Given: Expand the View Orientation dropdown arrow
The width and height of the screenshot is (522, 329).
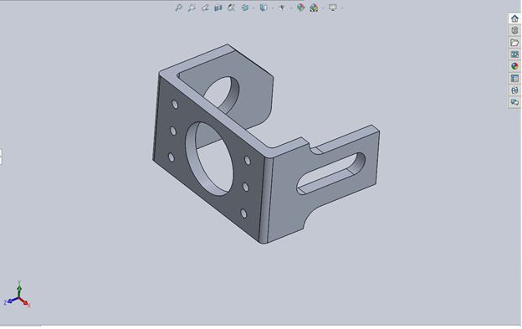Looking at the screenshot, I should [253, 8].
